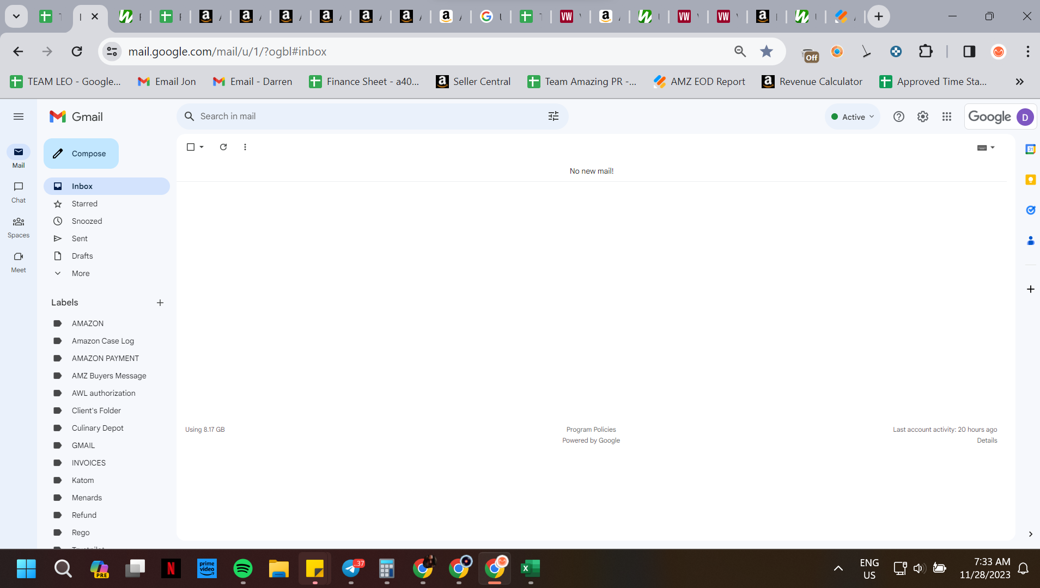Open the Tasks side panel icon
The image size is (1040, 588).
pos(1030,210)
